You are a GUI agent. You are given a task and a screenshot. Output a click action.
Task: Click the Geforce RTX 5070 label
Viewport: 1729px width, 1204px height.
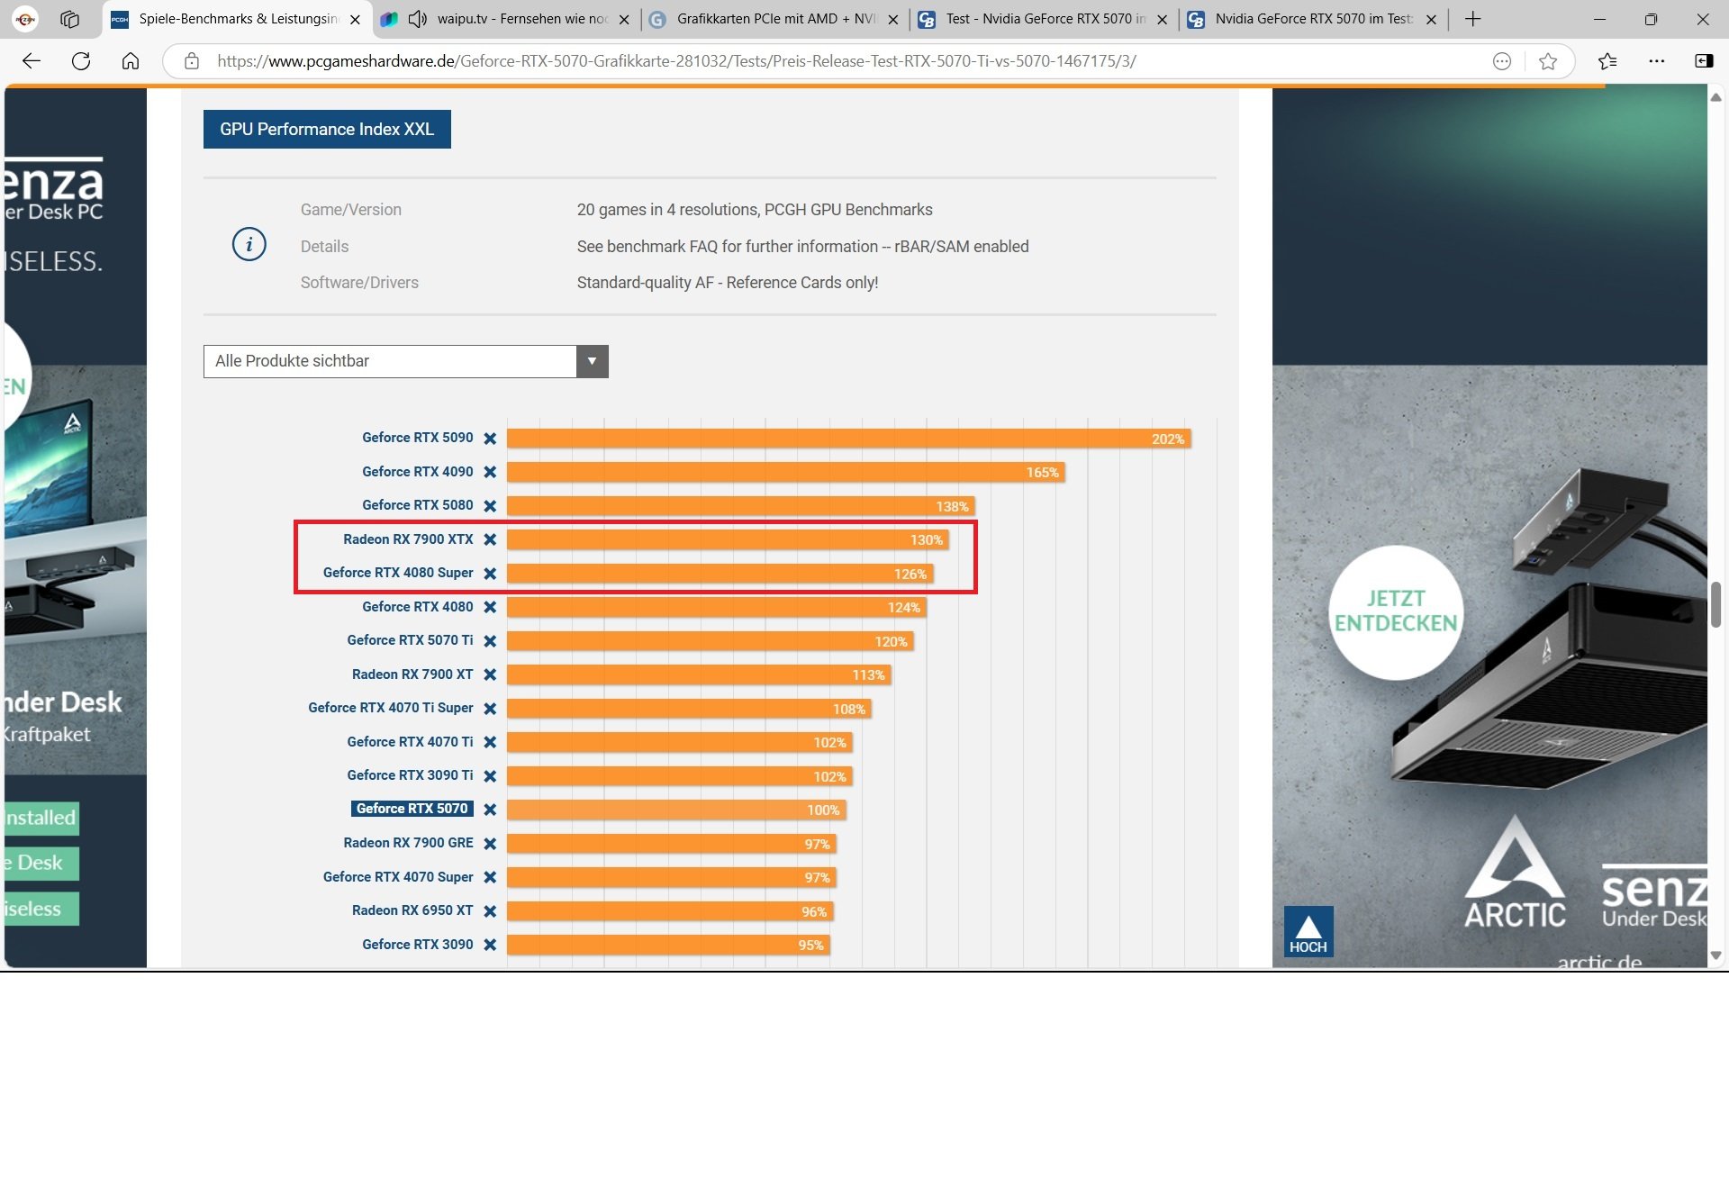(x=412, y=809)
